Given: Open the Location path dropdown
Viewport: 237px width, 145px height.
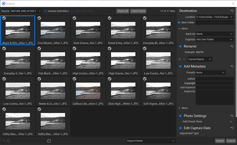Looking at the screenshot, I should point(214,17).
